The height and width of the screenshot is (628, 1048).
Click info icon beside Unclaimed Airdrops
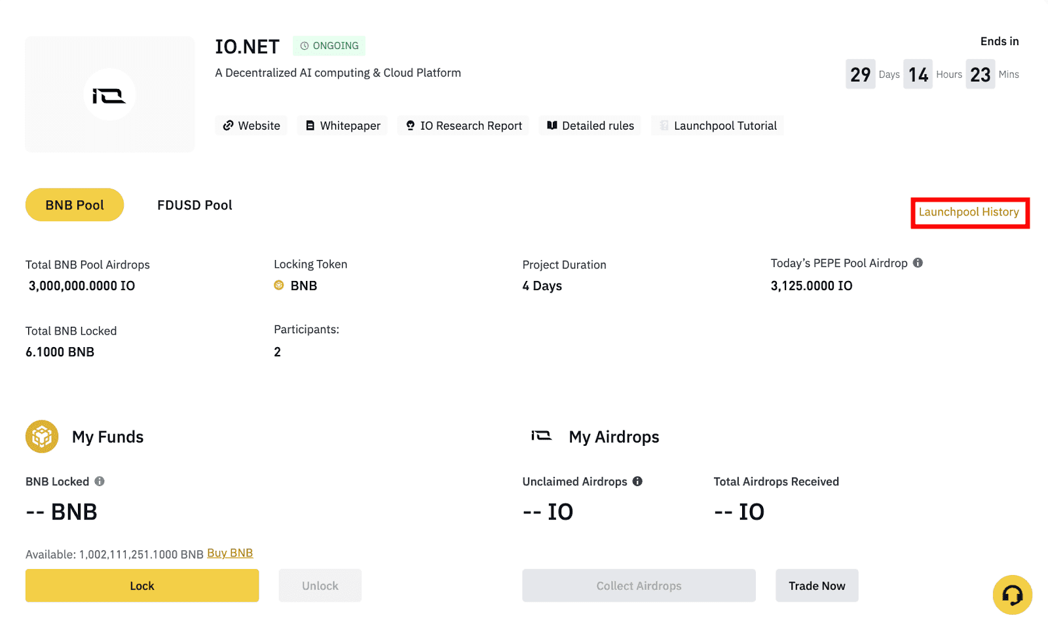tap(637, 481)
